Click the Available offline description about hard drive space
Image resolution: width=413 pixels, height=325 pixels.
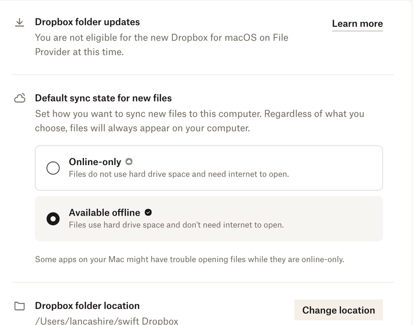[176, 224]
